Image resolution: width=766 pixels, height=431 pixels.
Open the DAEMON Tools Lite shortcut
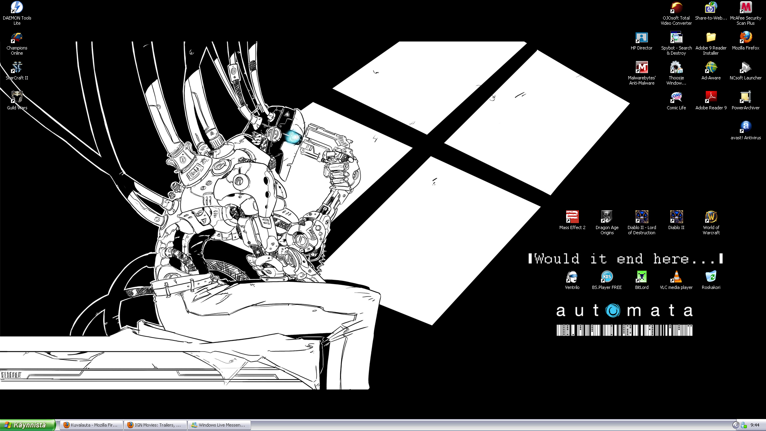point(17,8)
